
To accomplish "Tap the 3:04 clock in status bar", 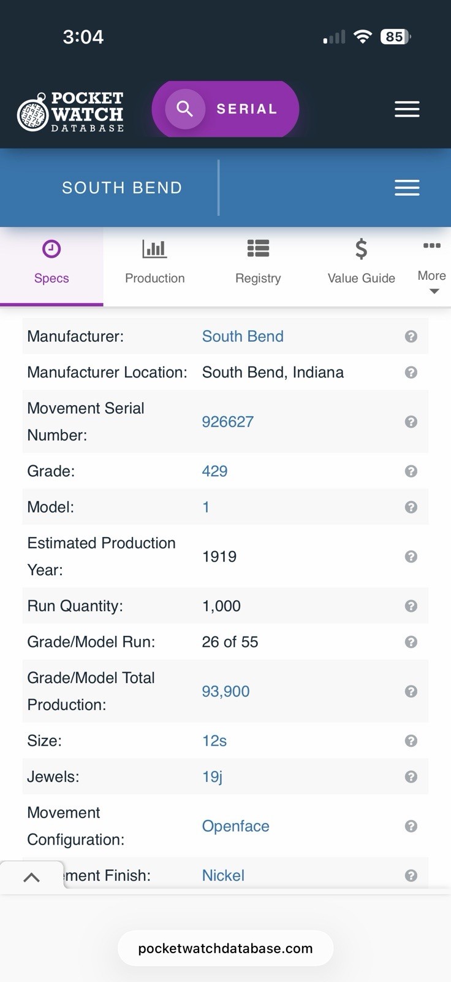I will click(x=83, y=37).
